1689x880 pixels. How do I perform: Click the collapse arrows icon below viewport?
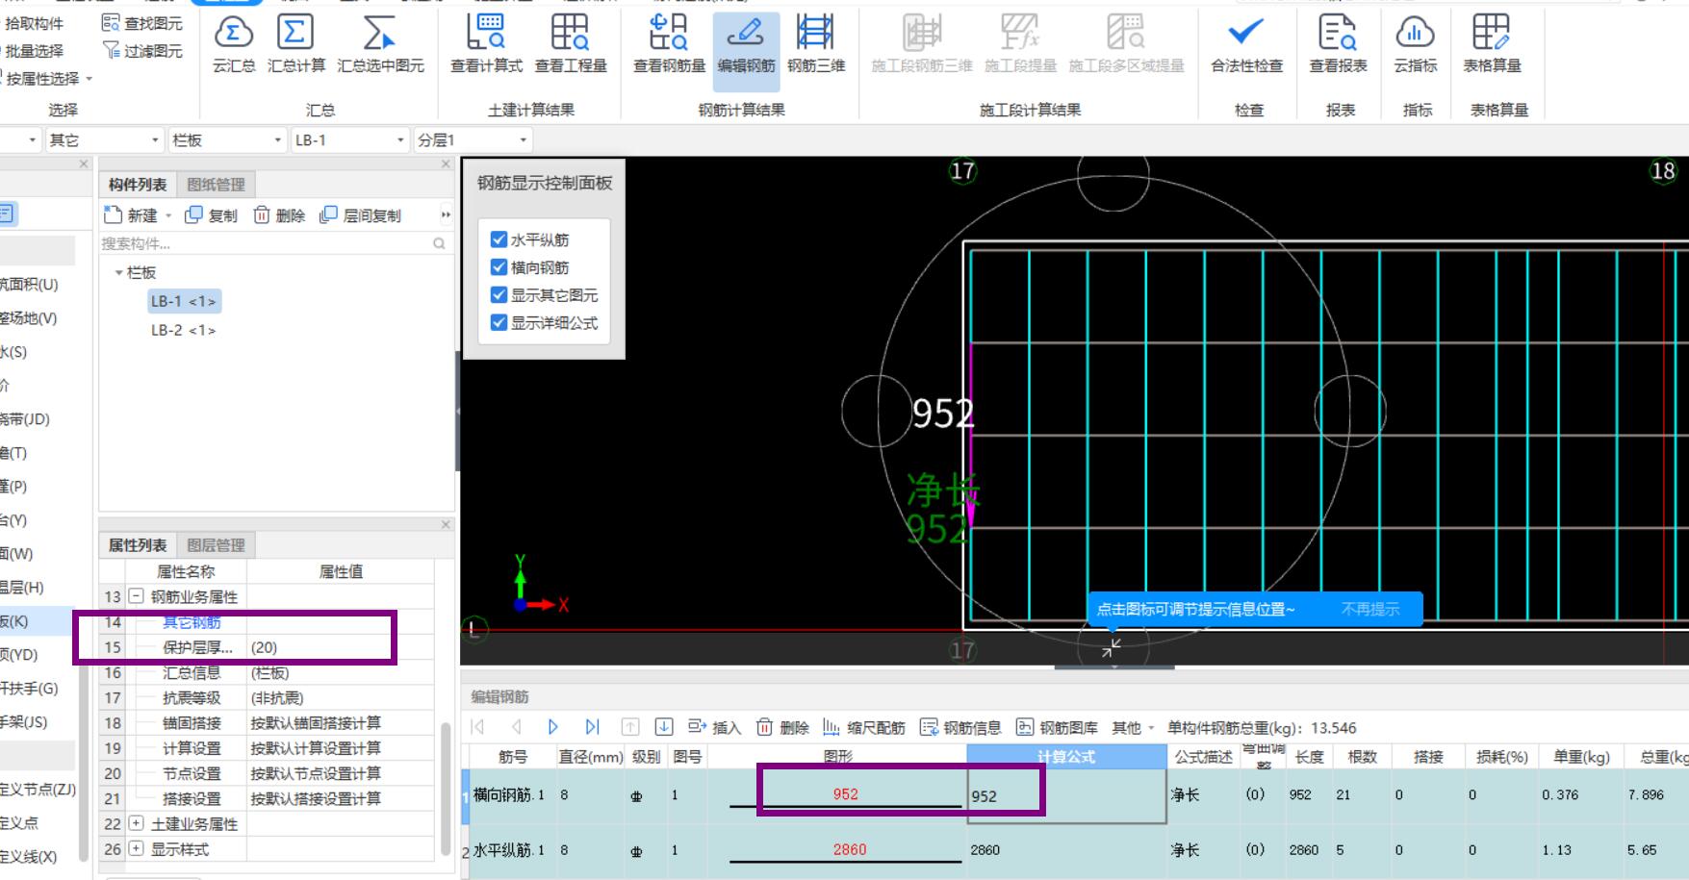click(x=1111, y=648)
